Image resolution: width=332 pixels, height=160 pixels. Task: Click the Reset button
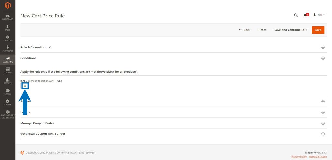[262, 30]
